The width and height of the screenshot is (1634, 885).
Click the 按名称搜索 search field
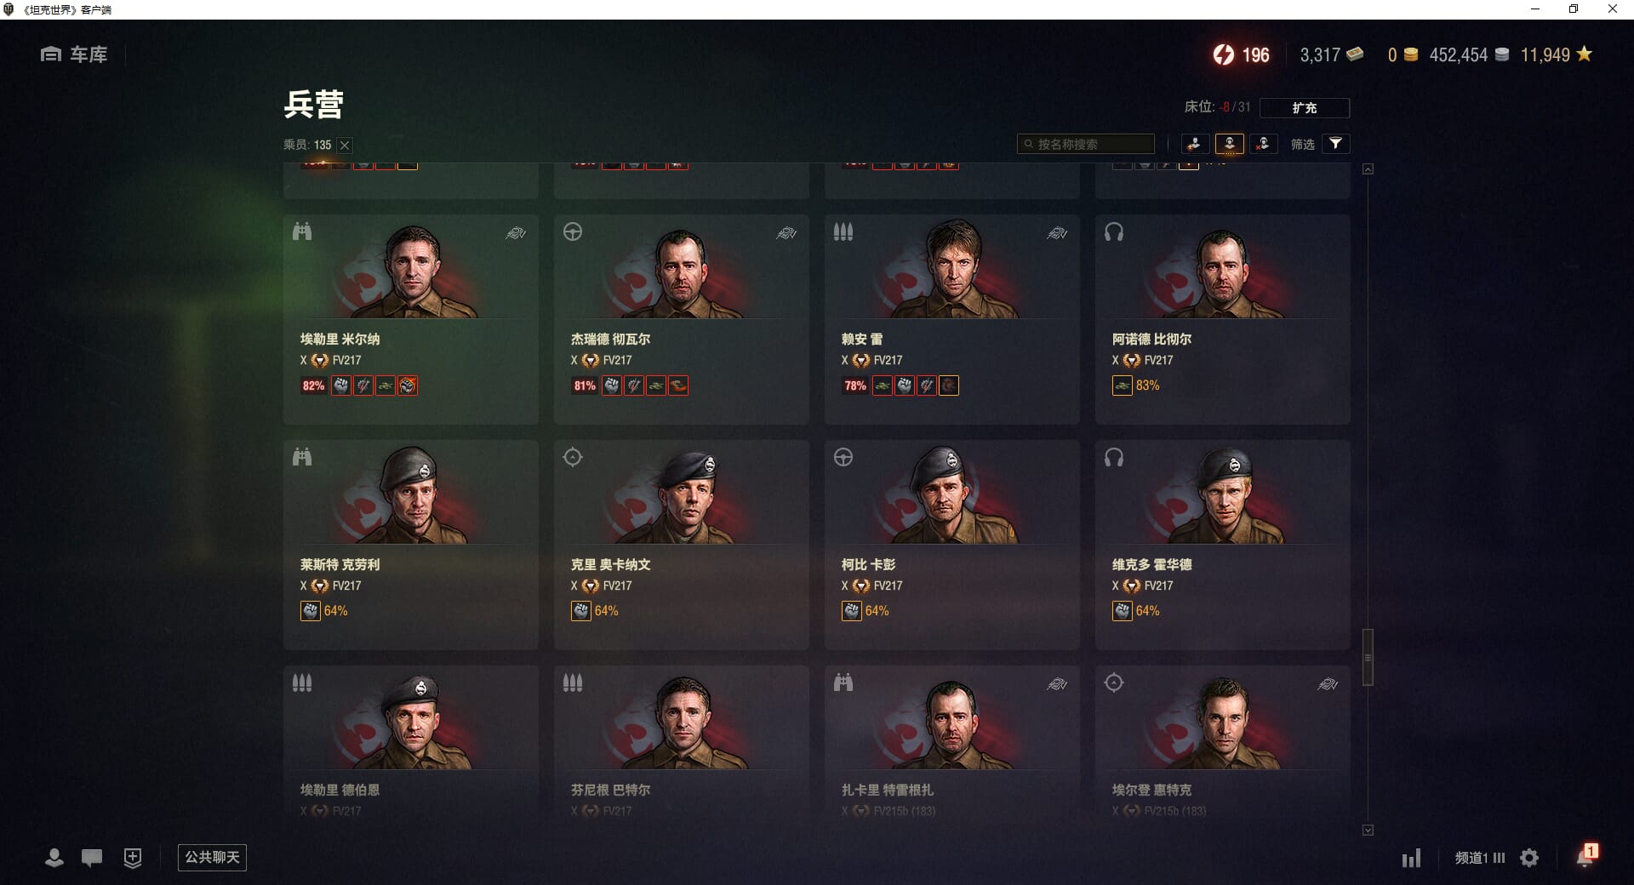[x=1086, y=144]
